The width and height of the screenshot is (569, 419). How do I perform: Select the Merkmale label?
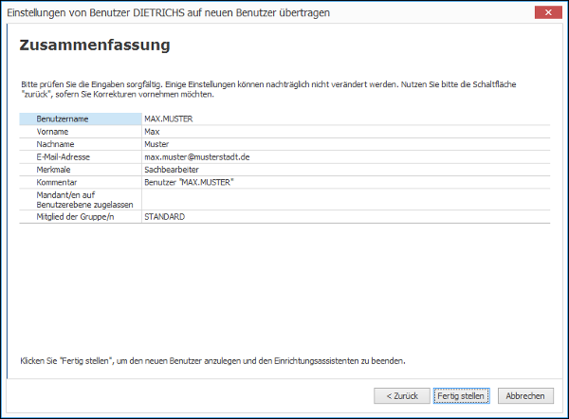click(53, 170)
